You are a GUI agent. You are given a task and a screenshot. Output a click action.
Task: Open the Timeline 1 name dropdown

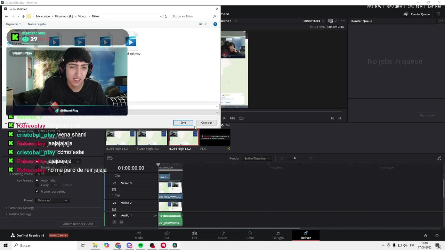(x=236, y=21)
